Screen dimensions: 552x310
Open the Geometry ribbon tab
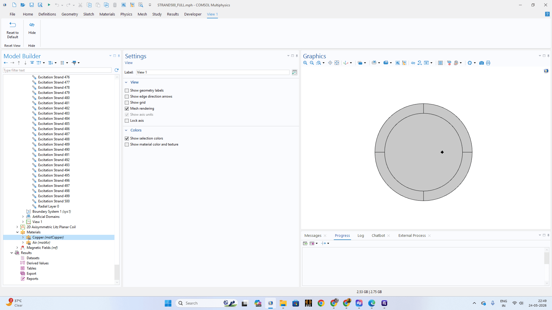click(70, 14)
